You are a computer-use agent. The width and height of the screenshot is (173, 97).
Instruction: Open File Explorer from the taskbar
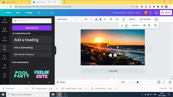pyautogui.click(x=53, y=95)
